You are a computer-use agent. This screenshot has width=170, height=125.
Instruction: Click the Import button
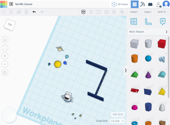(134, 12)
